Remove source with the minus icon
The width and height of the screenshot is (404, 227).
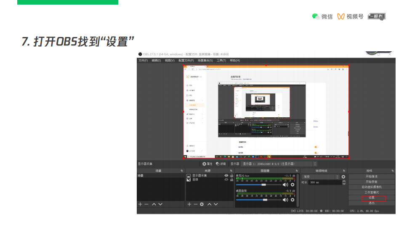pos(195,204)
